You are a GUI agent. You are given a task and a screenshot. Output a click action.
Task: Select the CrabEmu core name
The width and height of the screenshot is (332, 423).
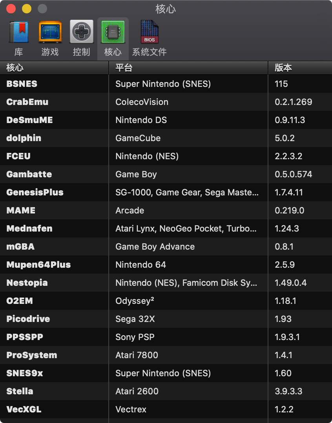pos(27,102)
